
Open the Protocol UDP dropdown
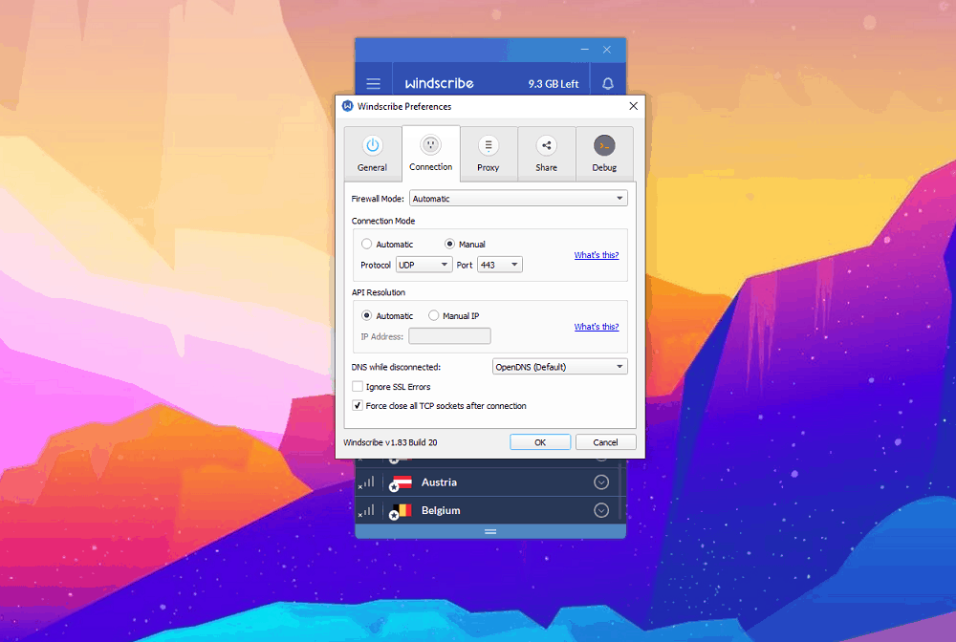pos(424,265)
